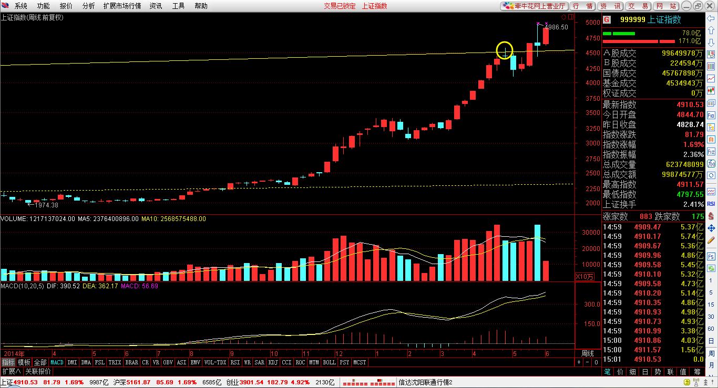This screenshot has width=718, height=388.
Task: Open the 关联报价 tab
Action: [x=38, y=371]
